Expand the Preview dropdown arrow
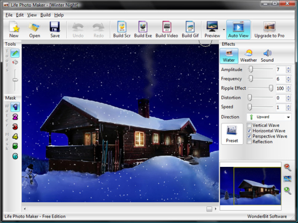298x223 pixels. pyautogui.click(x=223, y=30)
